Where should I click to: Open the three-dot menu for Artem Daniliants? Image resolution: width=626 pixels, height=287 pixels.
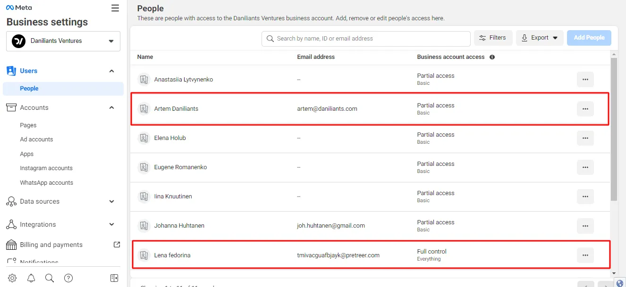coord(585,109)
